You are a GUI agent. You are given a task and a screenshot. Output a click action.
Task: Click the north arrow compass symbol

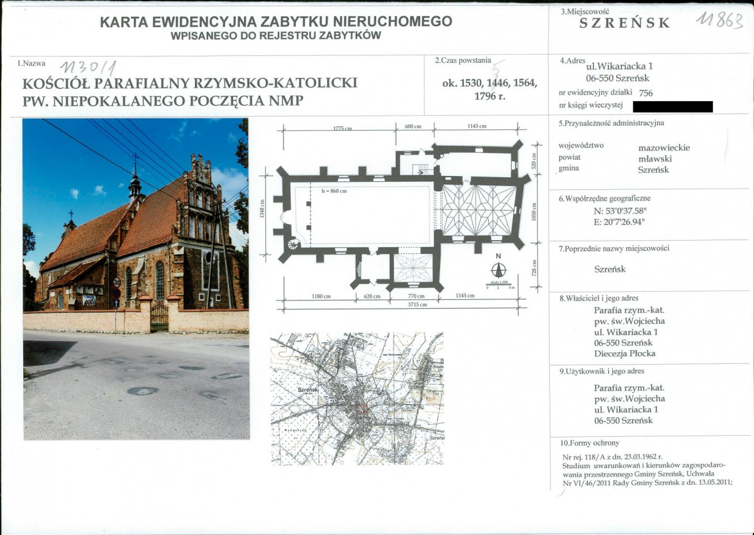pos(498,269)
